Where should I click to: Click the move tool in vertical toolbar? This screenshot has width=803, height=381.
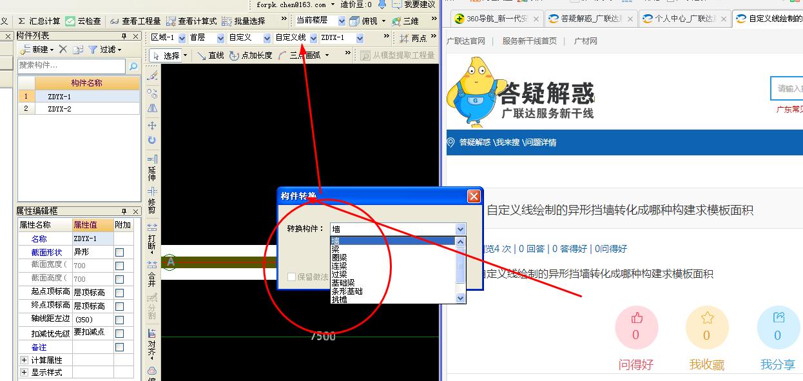pos(152,125)
